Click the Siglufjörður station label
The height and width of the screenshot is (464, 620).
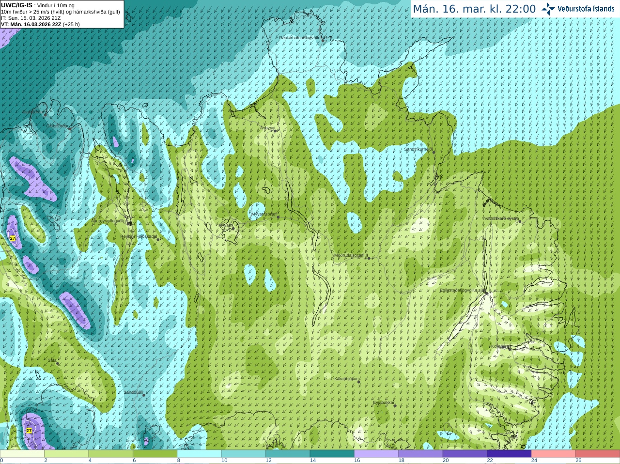(33, 112)
